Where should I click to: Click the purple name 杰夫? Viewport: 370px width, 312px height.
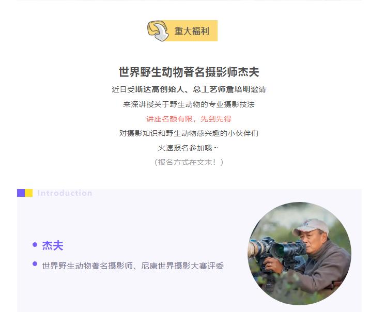53,245
